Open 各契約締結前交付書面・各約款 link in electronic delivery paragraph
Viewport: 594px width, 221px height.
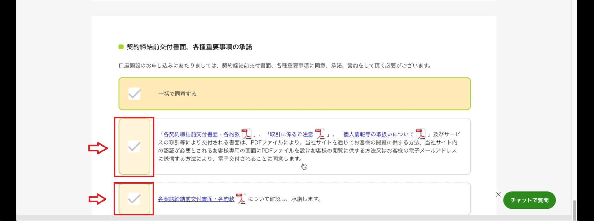coord(201,134)
